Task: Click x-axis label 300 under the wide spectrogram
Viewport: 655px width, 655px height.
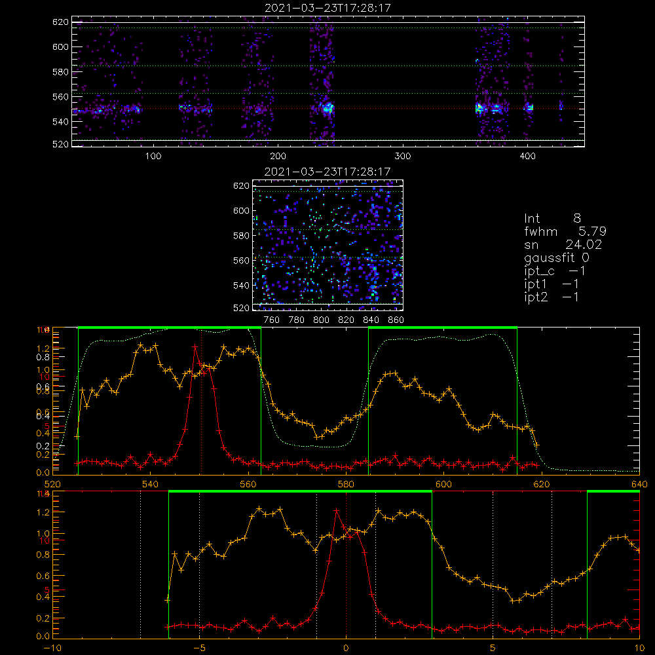Action: [x=402, y=157]
